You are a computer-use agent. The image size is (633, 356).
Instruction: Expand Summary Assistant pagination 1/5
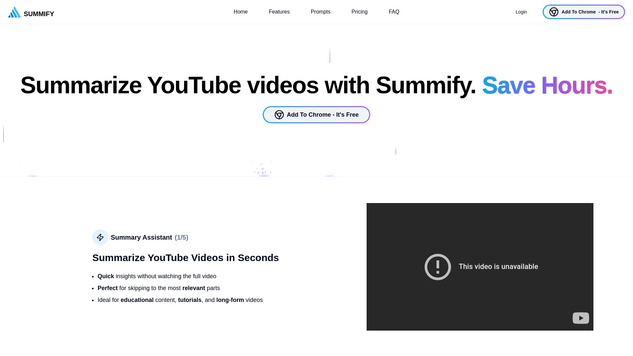181,237
